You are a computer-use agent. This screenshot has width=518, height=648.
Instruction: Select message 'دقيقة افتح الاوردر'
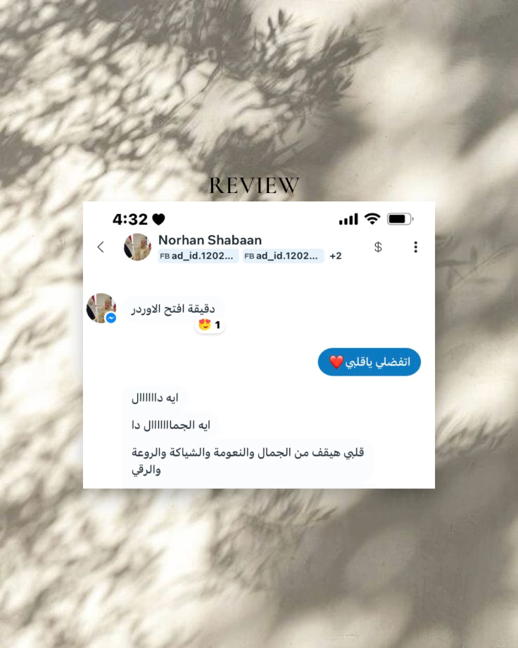click(x=173, y=309)
